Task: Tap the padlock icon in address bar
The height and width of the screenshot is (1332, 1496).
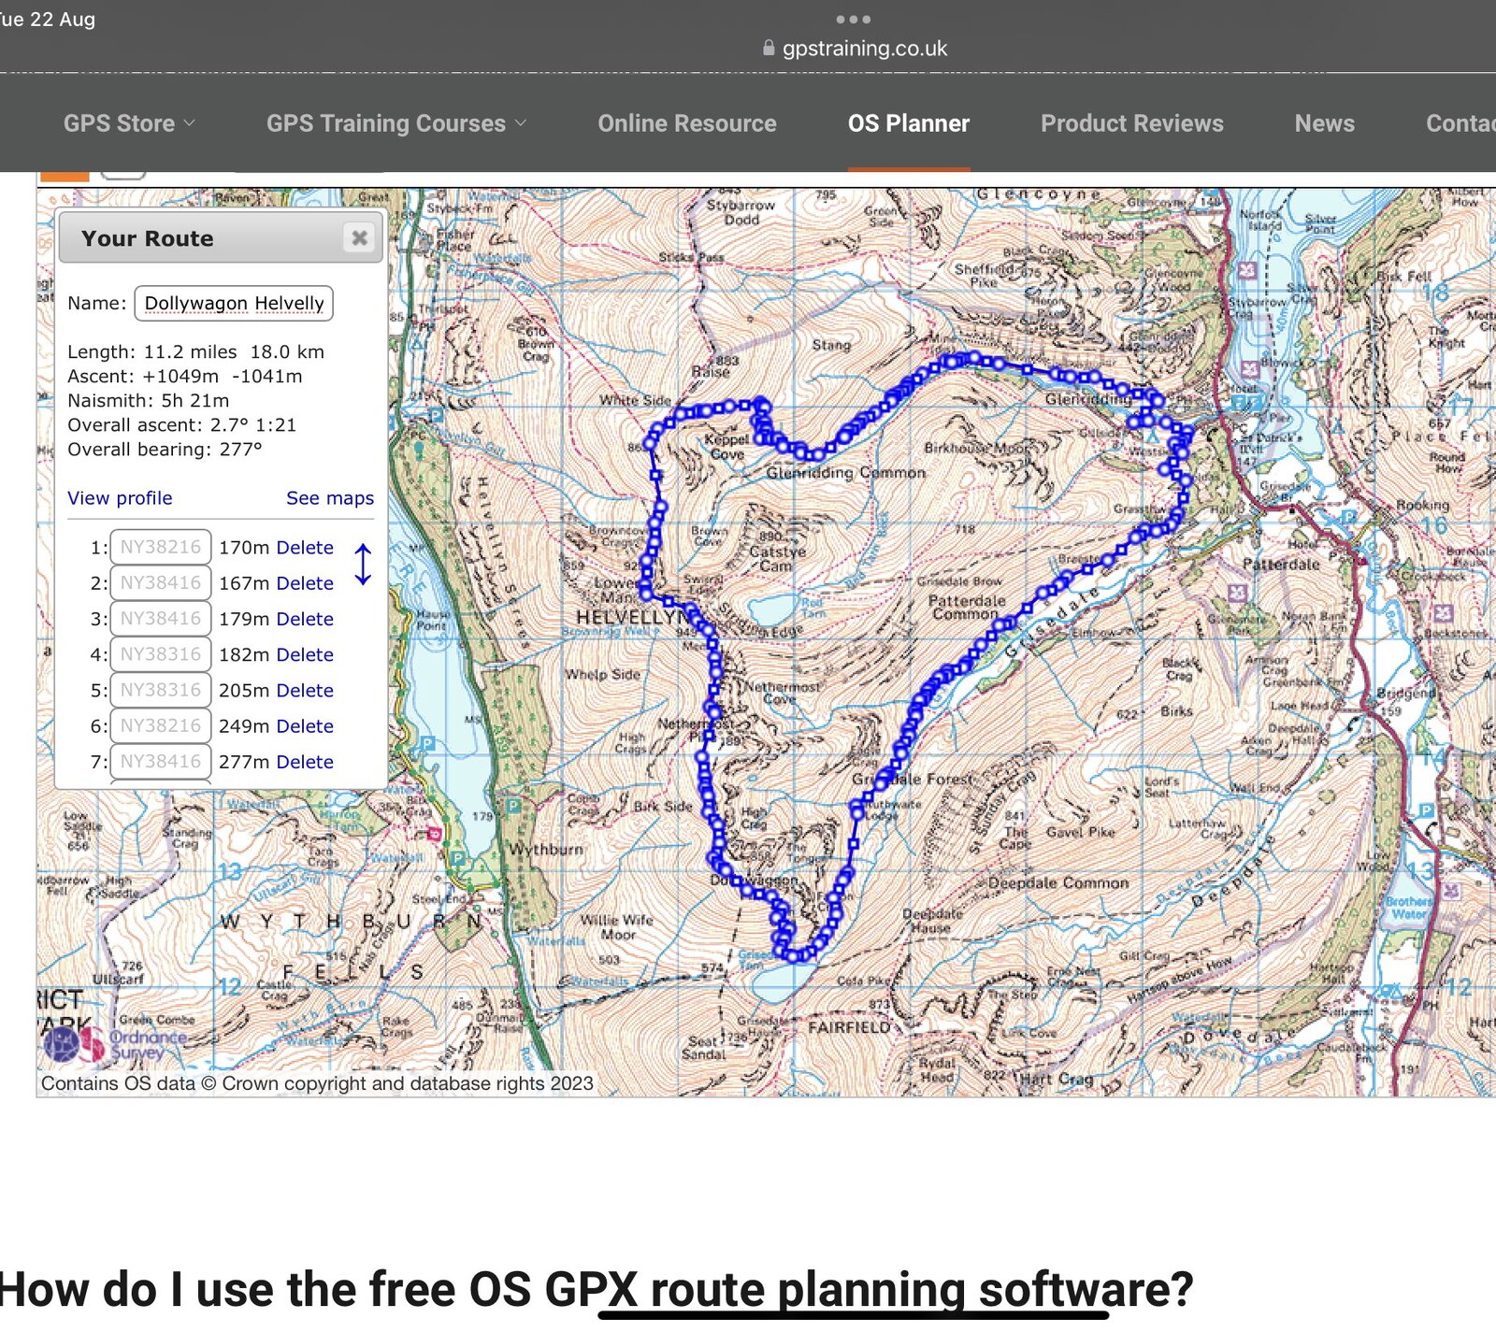Action: [769, 49]
